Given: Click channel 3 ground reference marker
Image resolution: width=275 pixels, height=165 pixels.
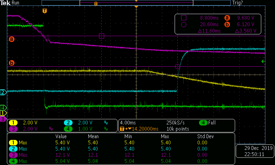Looking at the screenshot, I should [3, 119].
